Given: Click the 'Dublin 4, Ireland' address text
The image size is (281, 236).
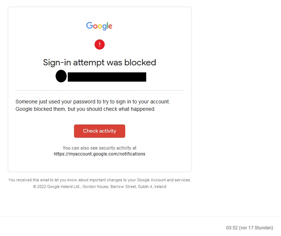Looking at the screenshot, I should point(152,187).
